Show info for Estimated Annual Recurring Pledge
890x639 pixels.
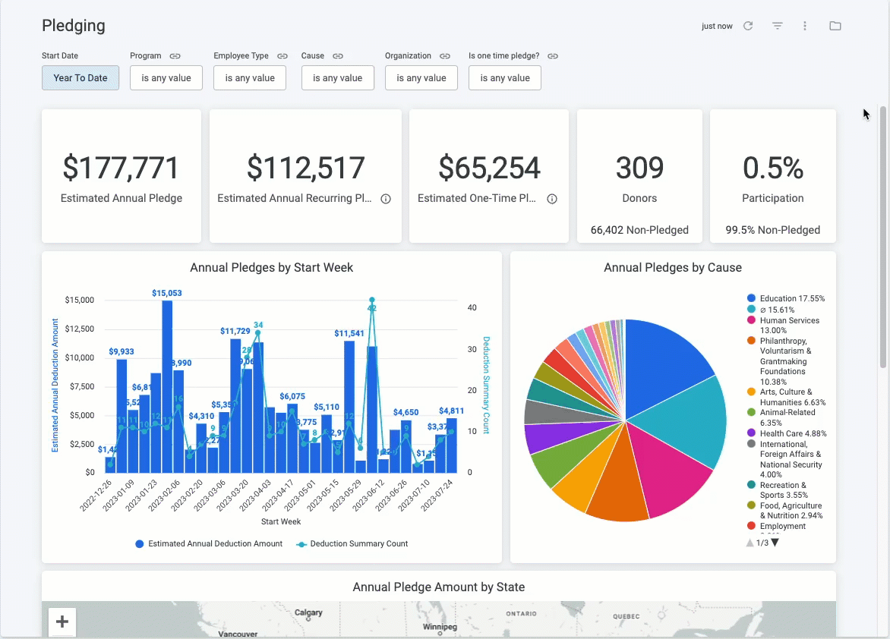point(386,199)
